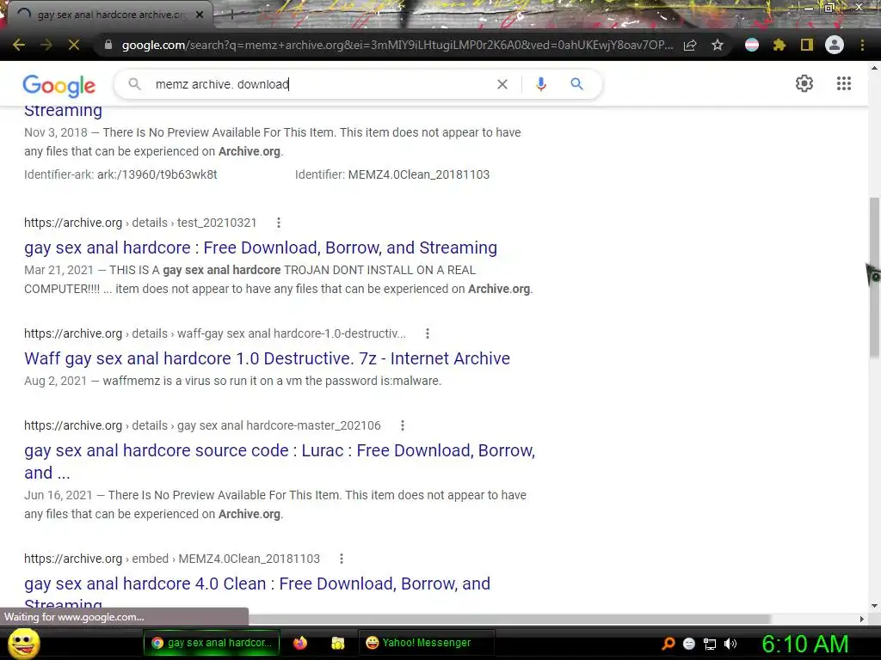This screenshot has width=881, height=660.
Task: Open the folder icon on the taskbar
Action: [337, 643]
